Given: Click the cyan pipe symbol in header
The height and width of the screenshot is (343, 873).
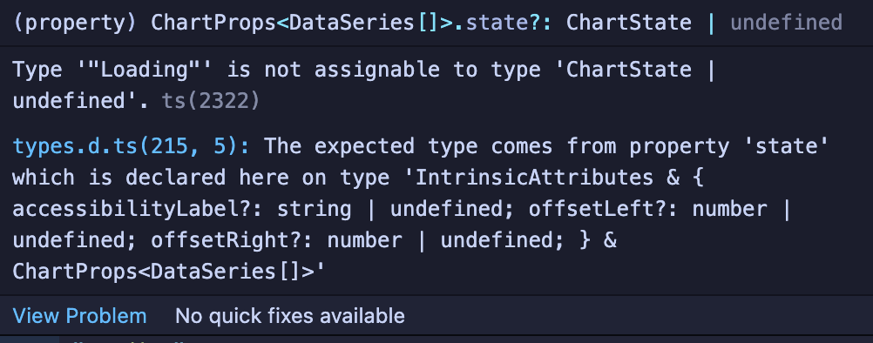Looking at the screenshot, I should [711, 23].
